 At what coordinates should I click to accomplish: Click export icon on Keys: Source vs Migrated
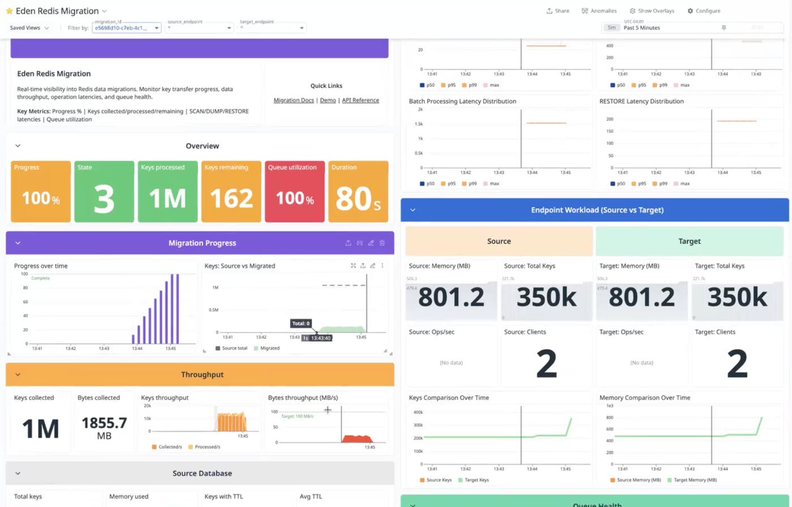[x=363, y=265]
